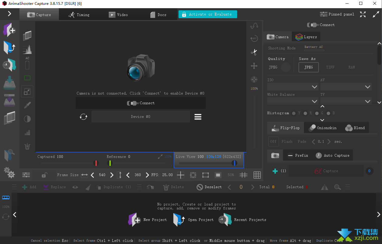Click Activate or Evaluate button
Viewport: 382px width, 244px height.
coord(208,14)
